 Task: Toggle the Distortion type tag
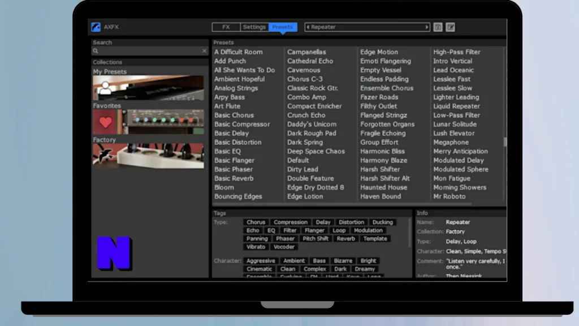tap(351, 222)
